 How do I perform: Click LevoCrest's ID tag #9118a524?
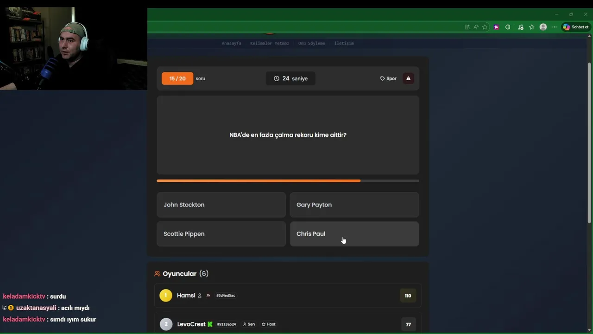tap(227, 324)
